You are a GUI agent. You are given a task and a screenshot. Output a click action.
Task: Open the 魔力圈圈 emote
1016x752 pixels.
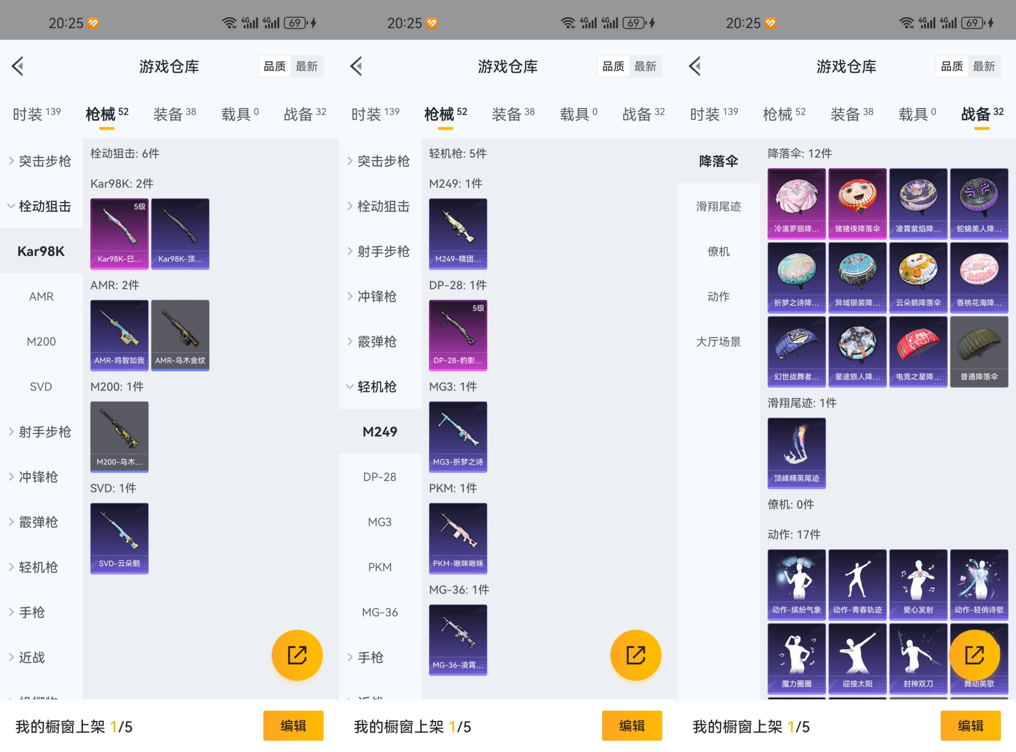[x=796, y=659]
